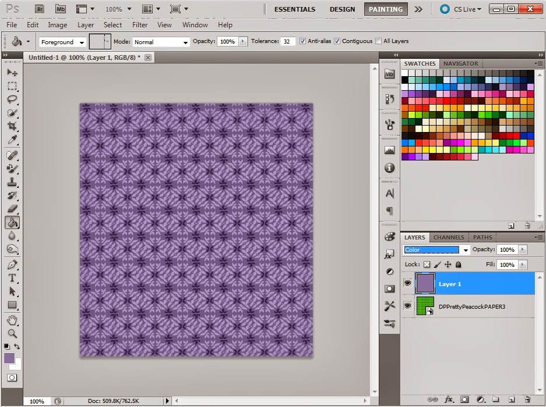Select the Clone Stamp tool
Image resolution: width=546 pixels, height=407 pixels.
point(12,182)
